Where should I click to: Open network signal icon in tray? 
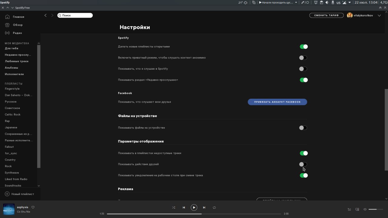pyautogui.click(x=344, y=2)
